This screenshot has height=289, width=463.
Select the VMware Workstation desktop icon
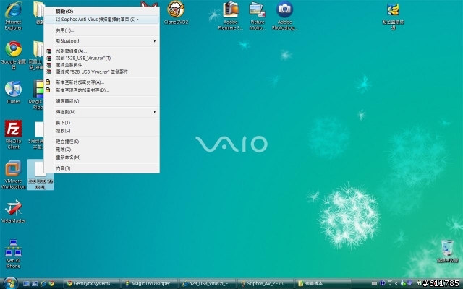pyautogui.click(x=13, y=175)
